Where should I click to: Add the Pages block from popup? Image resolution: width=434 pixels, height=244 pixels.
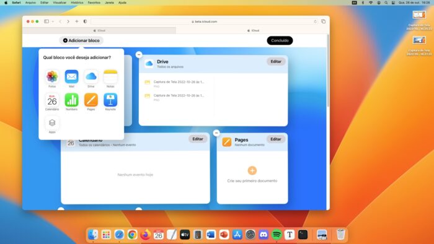point(91,100)
